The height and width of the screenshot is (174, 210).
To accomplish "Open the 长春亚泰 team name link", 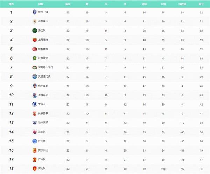I will point(43,113).
